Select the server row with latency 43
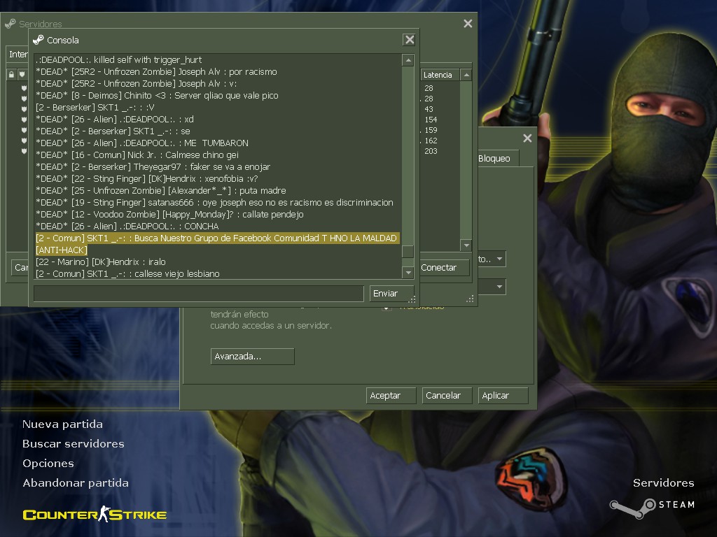The width and height of the screenshot is (717, 537). click(429, 109)
